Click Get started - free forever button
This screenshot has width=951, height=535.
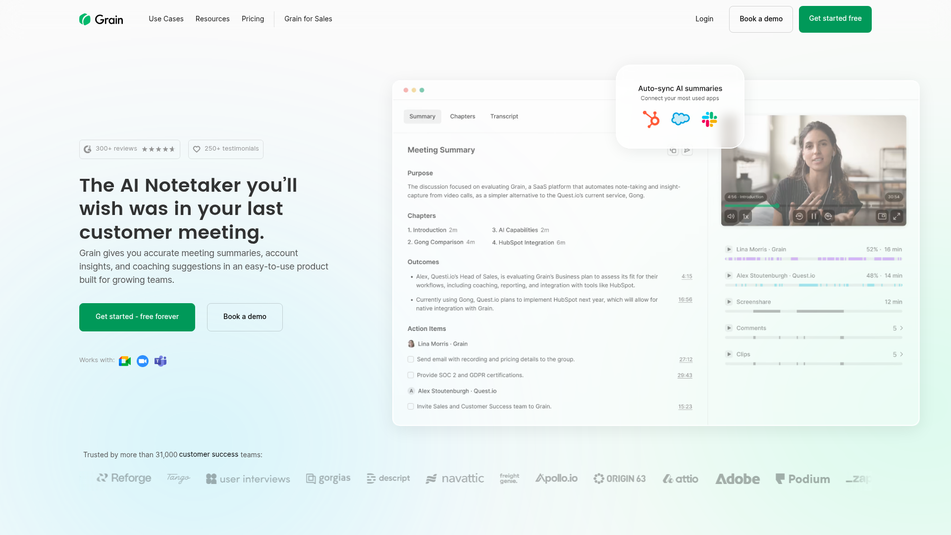(x=137, y=317)
